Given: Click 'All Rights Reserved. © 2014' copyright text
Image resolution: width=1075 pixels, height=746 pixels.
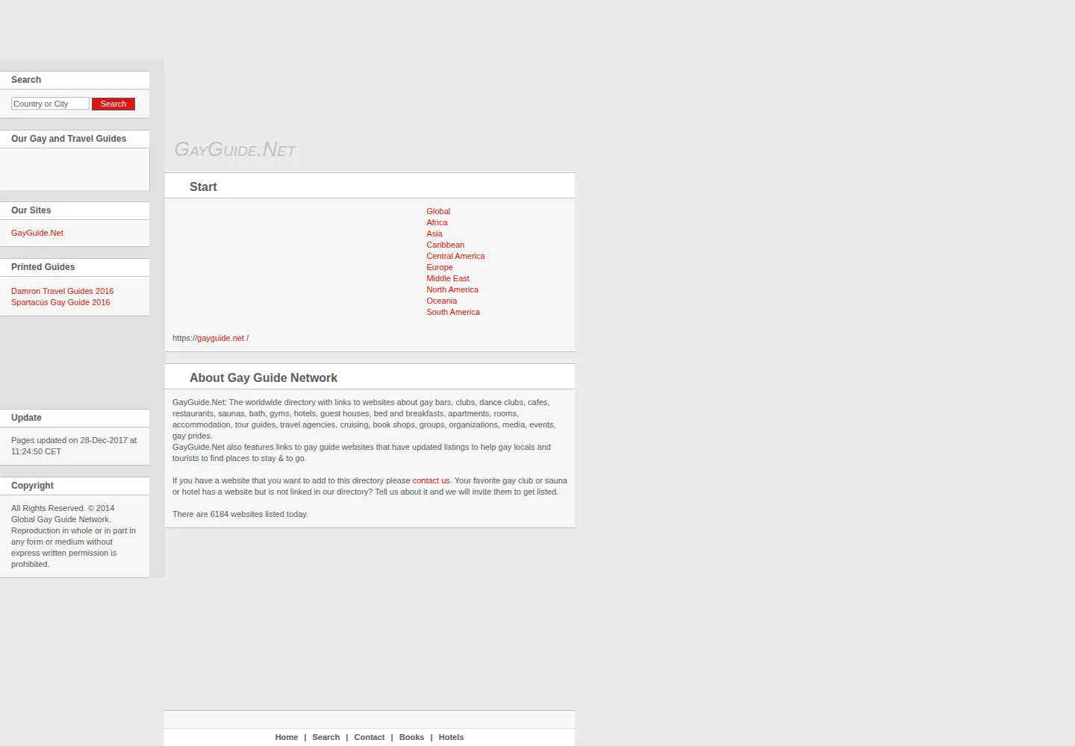Looking at the screenshot, I should tap(63, 508).
